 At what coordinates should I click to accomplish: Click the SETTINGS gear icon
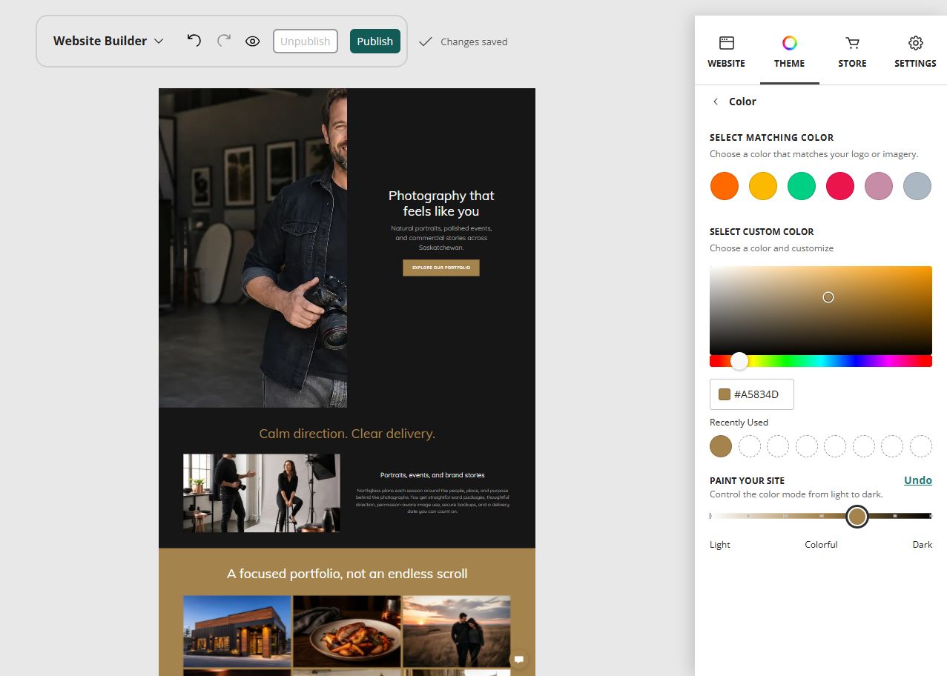[x=916, y=43]
